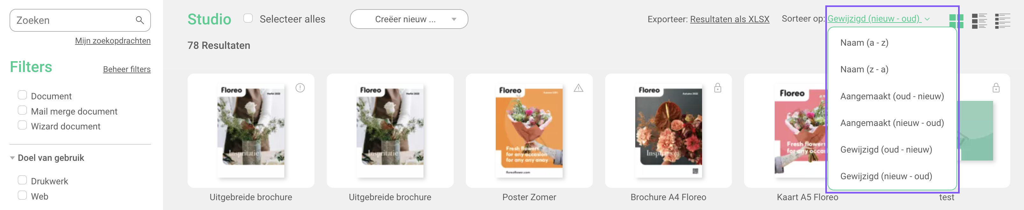Enable the Document filter checkbox
This screenshot has height=210, width=1024.
click(22, 95)
